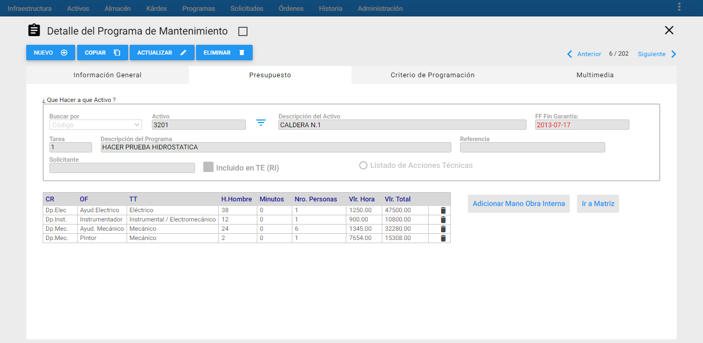Screen dimensions: 703x343
Task: Click the Dp.Elec cell
Action: click(60, 210)
